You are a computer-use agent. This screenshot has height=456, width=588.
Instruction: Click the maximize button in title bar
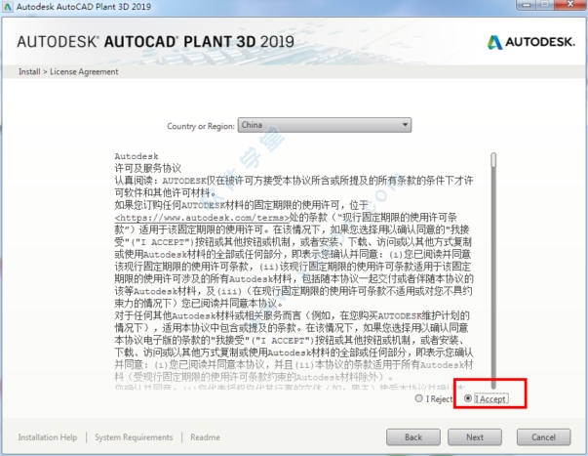[x=546, y=5]
